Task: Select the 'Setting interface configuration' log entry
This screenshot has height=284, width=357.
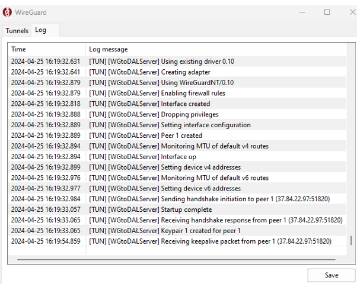Action: click(177, 125)
